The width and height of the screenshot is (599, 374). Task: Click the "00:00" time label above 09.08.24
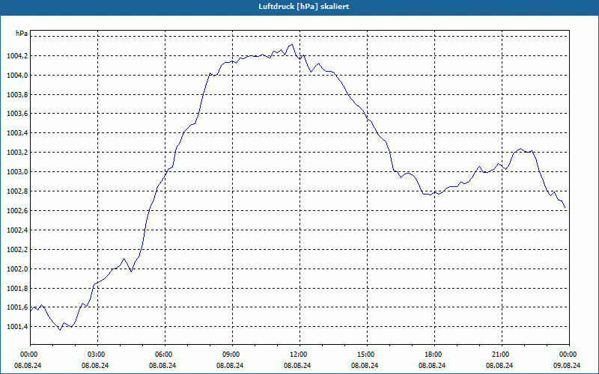pyautogui.click(x=568, y=355)
